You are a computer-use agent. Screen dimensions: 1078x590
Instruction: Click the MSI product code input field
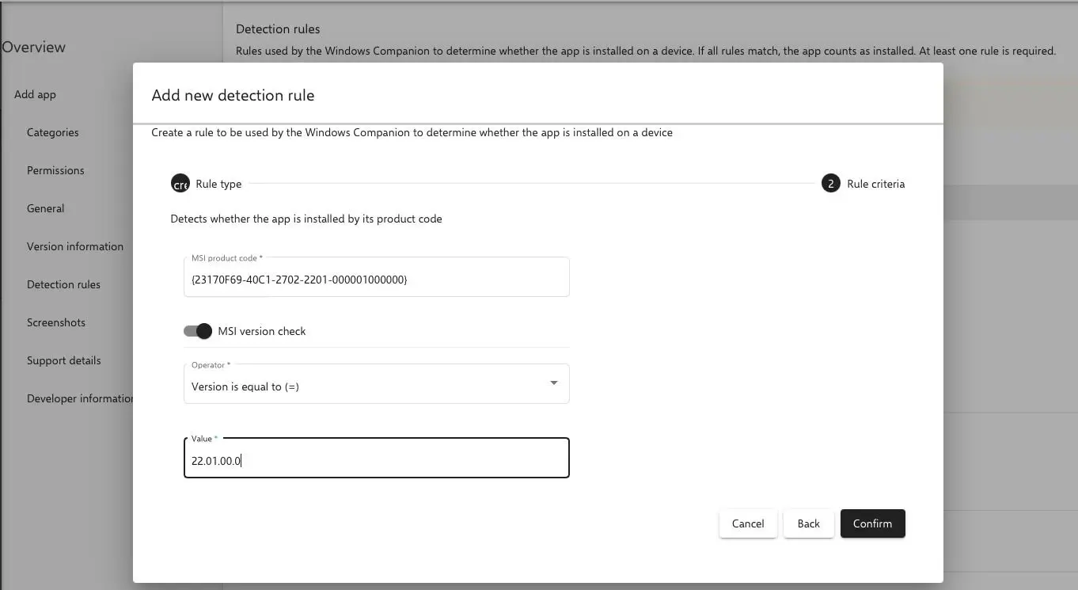pos(376,280)
